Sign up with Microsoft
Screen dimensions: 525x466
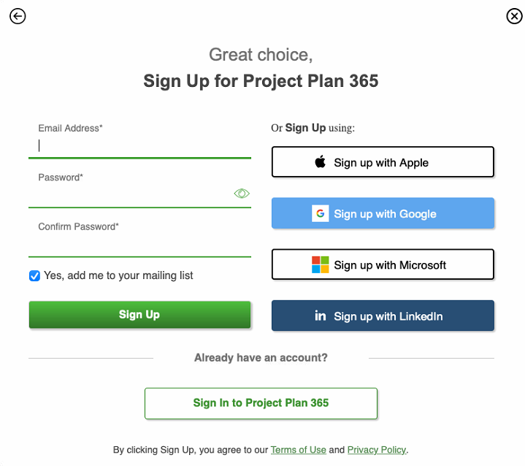click(383, 264)
